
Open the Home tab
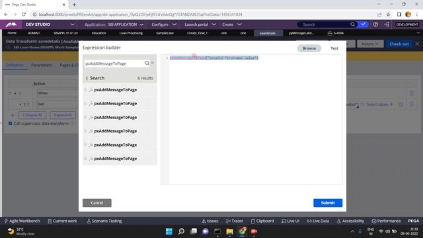[12, 33]
